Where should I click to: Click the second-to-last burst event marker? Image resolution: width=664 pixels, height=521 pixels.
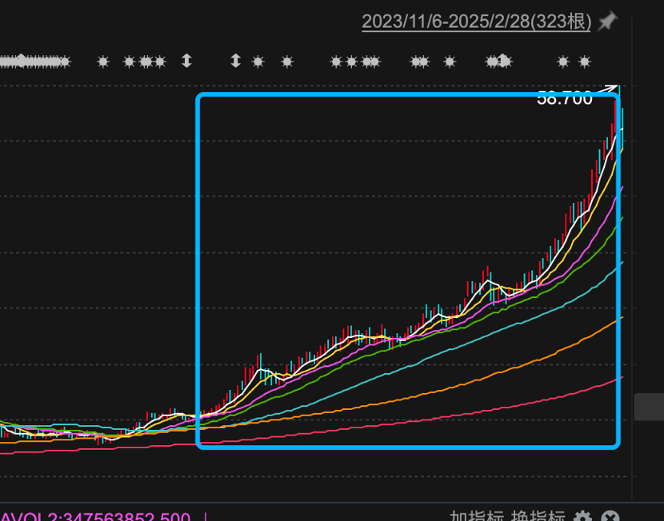(x=563, y=62)
